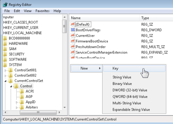The width and height of the screenshot is (173, 124).
Task: Click the string icon next to (Default)
Action: 73,24
